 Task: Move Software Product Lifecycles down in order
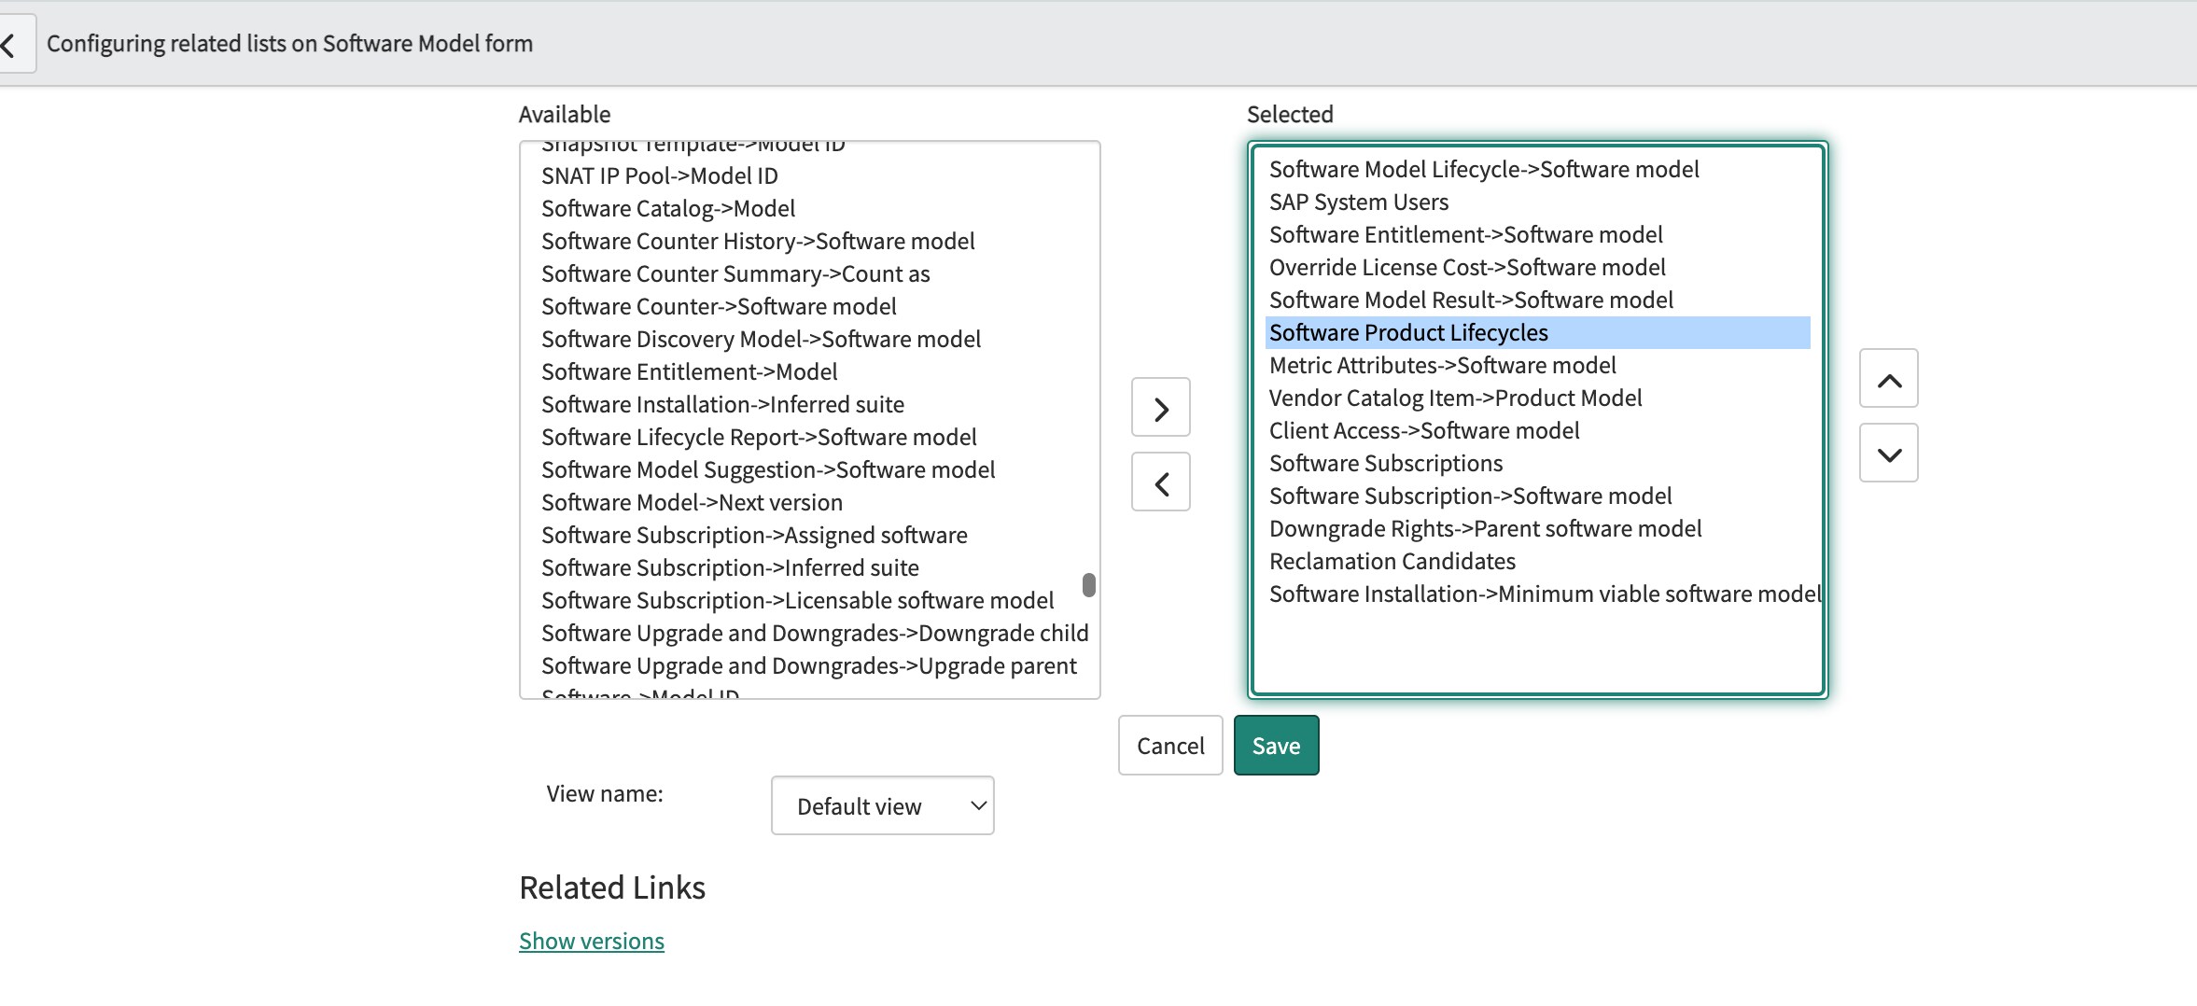pyautogui.click(x=1888, y=452)
